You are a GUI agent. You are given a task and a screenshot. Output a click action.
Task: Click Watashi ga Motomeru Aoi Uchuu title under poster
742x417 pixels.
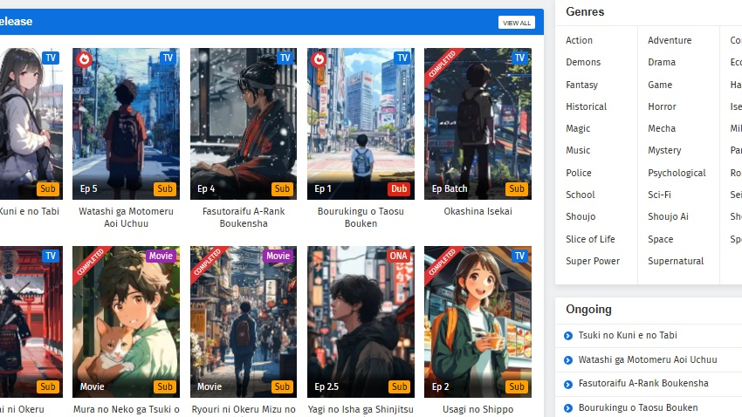click(126, 217)
